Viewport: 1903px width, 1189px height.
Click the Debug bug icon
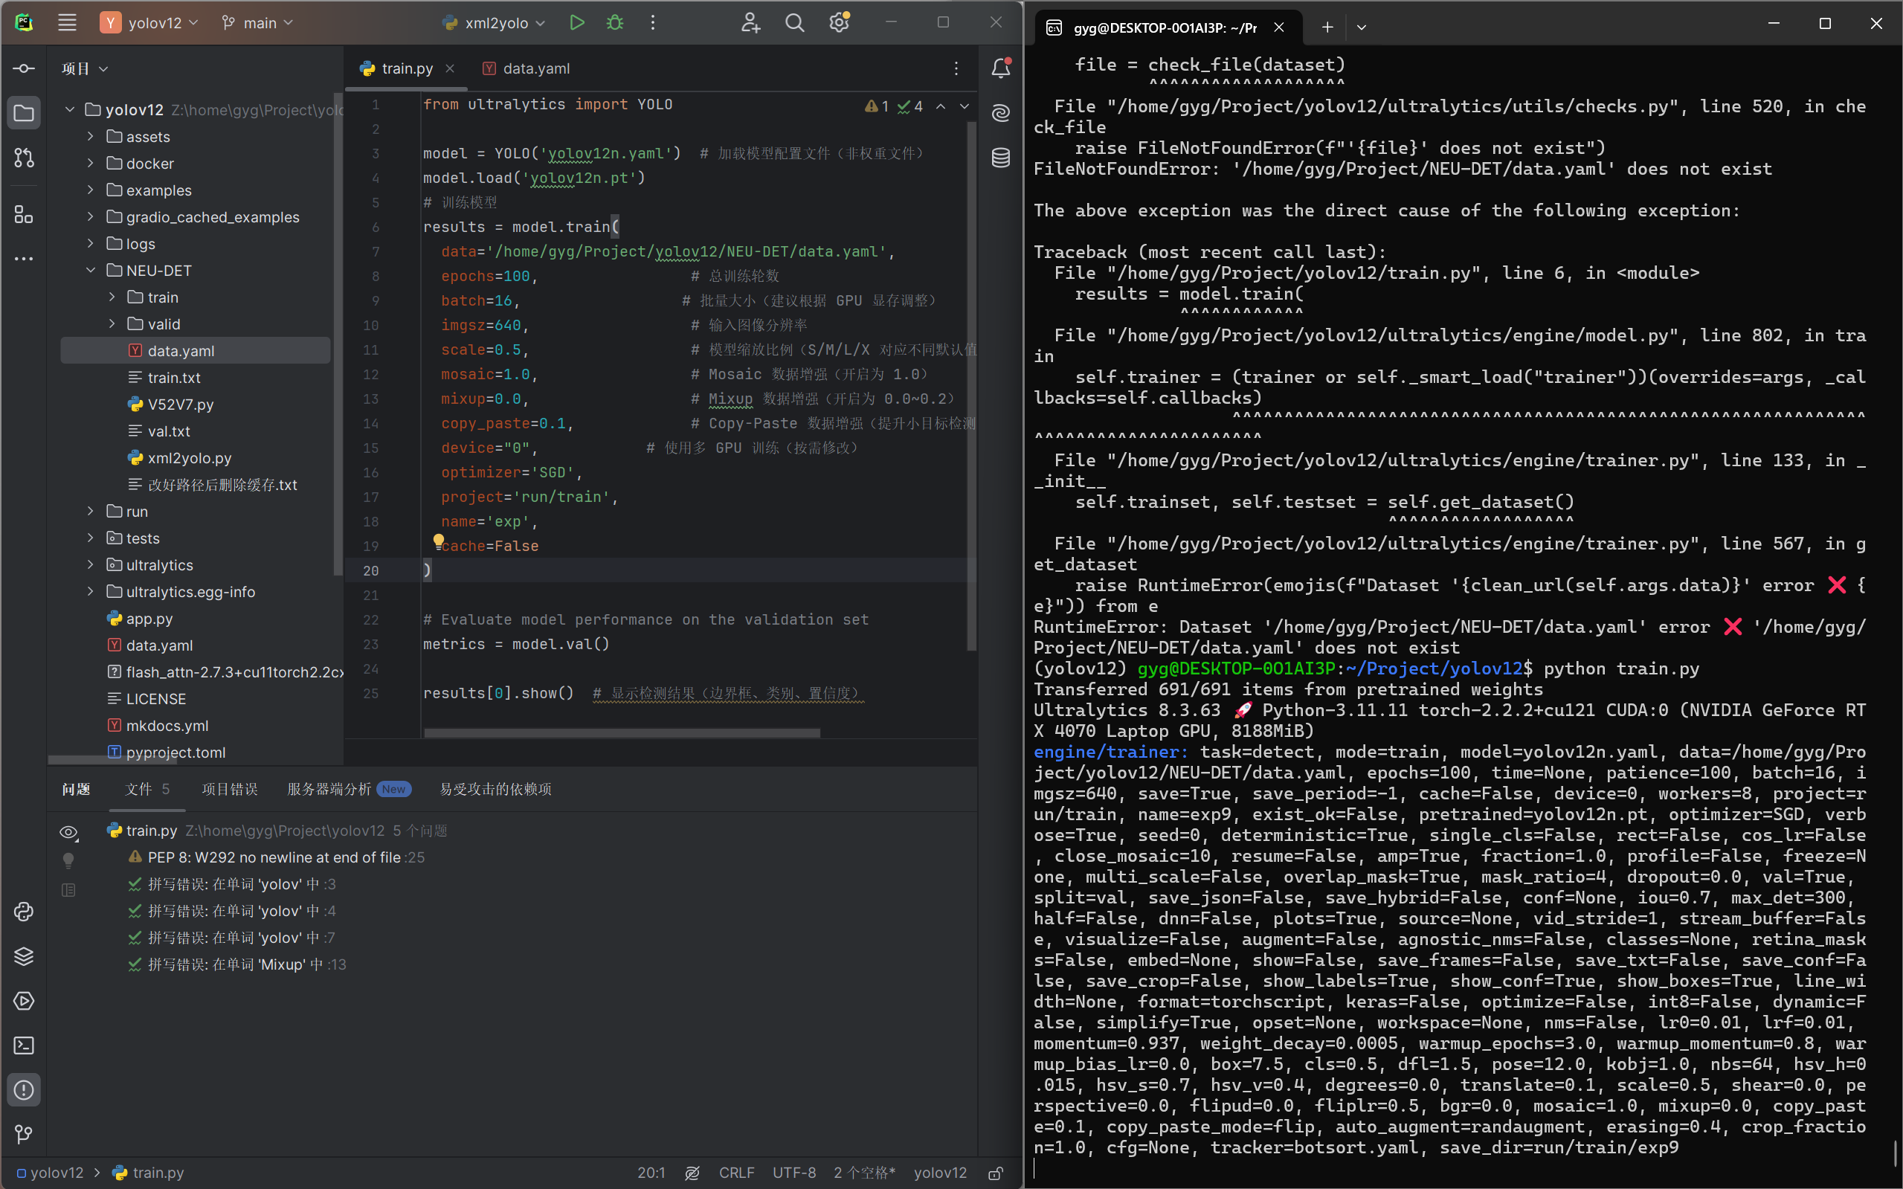(615, 23)
